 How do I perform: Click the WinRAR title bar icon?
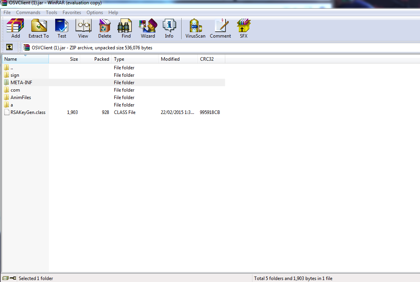(x=4, y=3)
